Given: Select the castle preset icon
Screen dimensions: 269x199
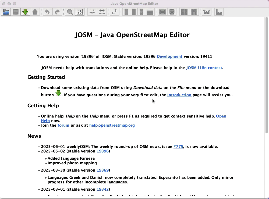Looking at the screenshot, I should coord(206,12).
